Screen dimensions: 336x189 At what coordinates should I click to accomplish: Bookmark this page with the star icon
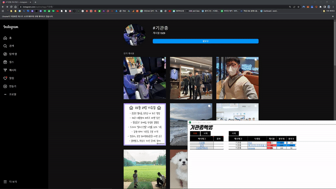coord(298,7)
